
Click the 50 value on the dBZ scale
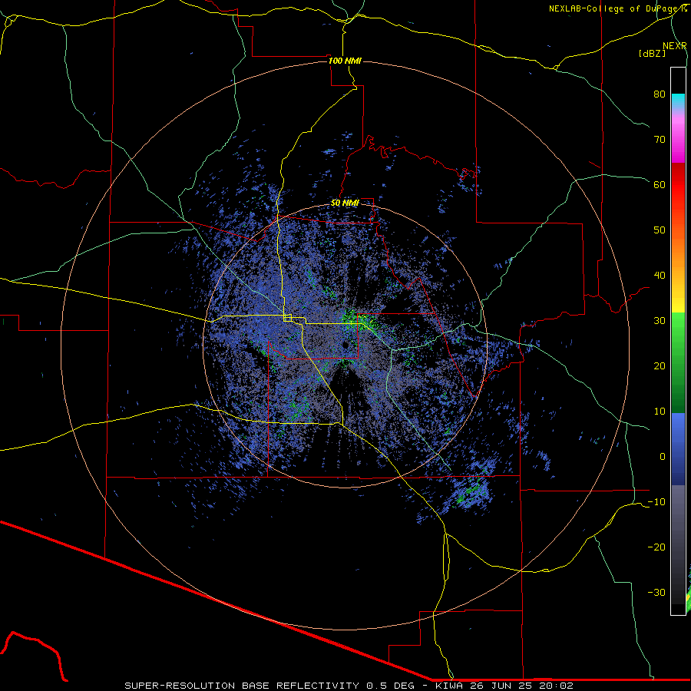tap(660, 230)
